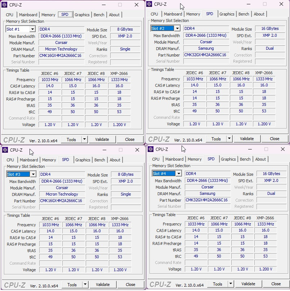290x291 pixels.
Task: Open slot selector dropdown showing Slot #3
Action: click(21, 174)
